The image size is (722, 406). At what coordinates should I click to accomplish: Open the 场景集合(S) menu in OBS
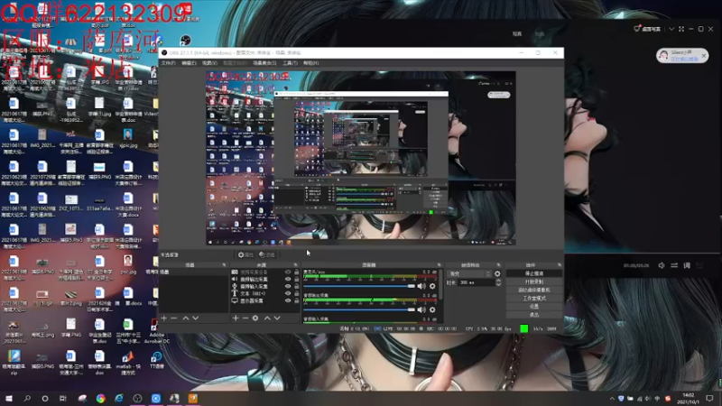264,63
